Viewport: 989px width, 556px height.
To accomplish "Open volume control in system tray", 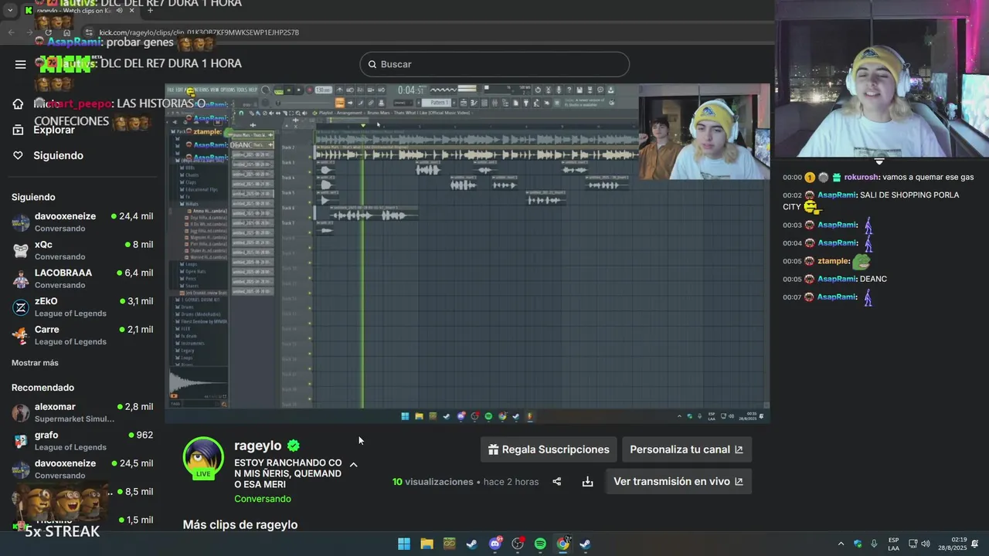I will (926, 544).
